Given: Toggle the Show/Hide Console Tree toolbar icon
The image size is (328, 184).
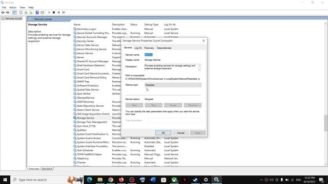Looking at the screenshot, I should (x=14, y=12).
